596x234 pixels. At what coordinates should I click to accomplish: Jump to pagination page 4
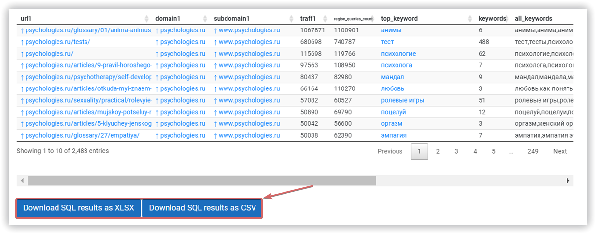(475, 151)
